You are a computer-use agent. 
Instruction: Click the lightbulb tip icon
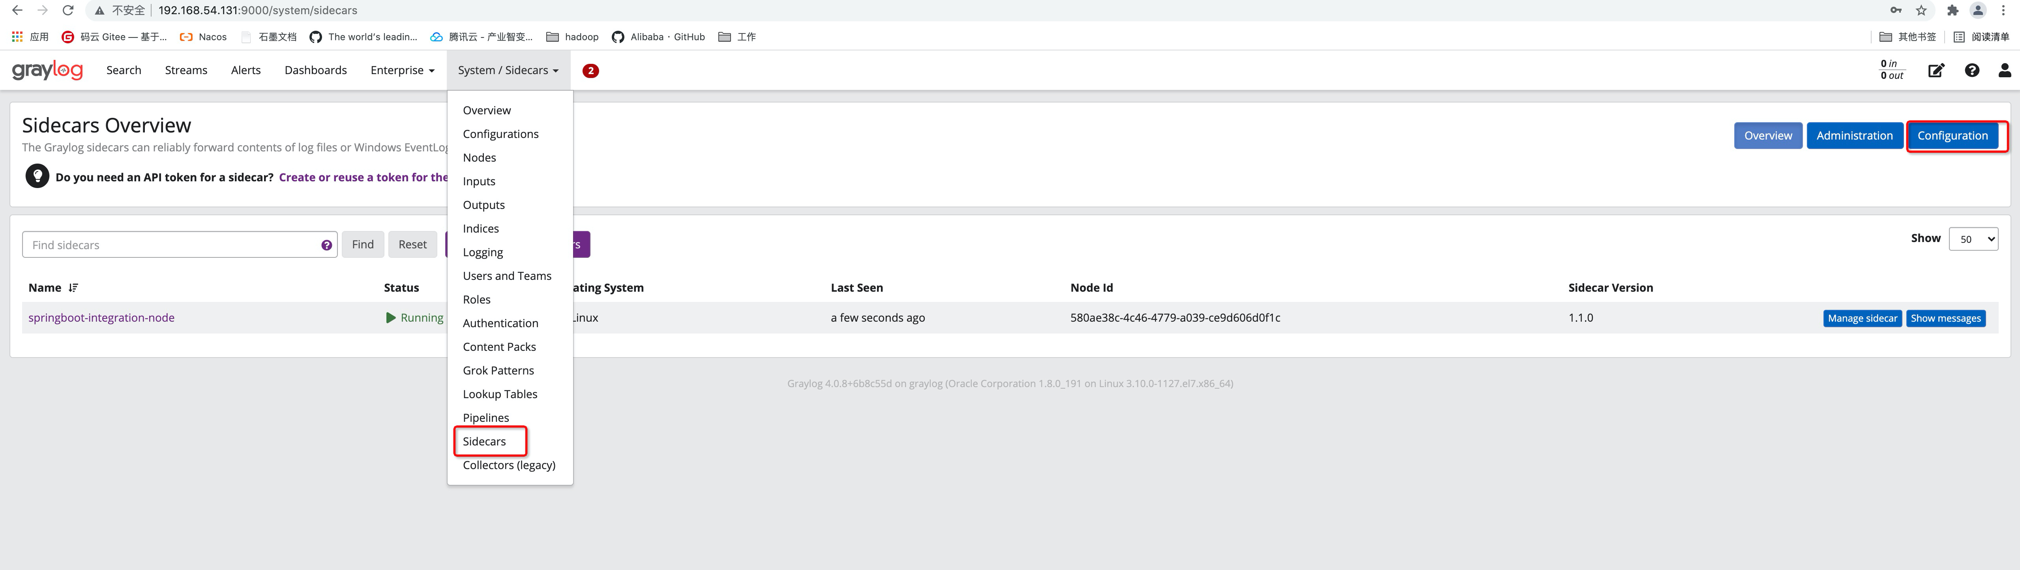(x=37, y=175)
